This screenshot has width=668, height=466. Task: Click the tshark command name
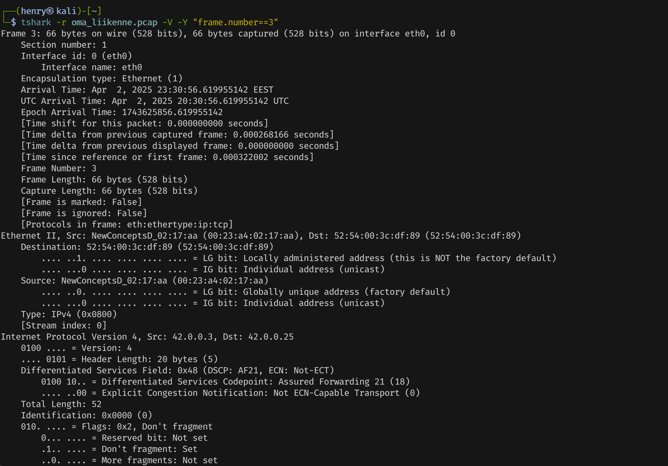[x=36, y=22]
